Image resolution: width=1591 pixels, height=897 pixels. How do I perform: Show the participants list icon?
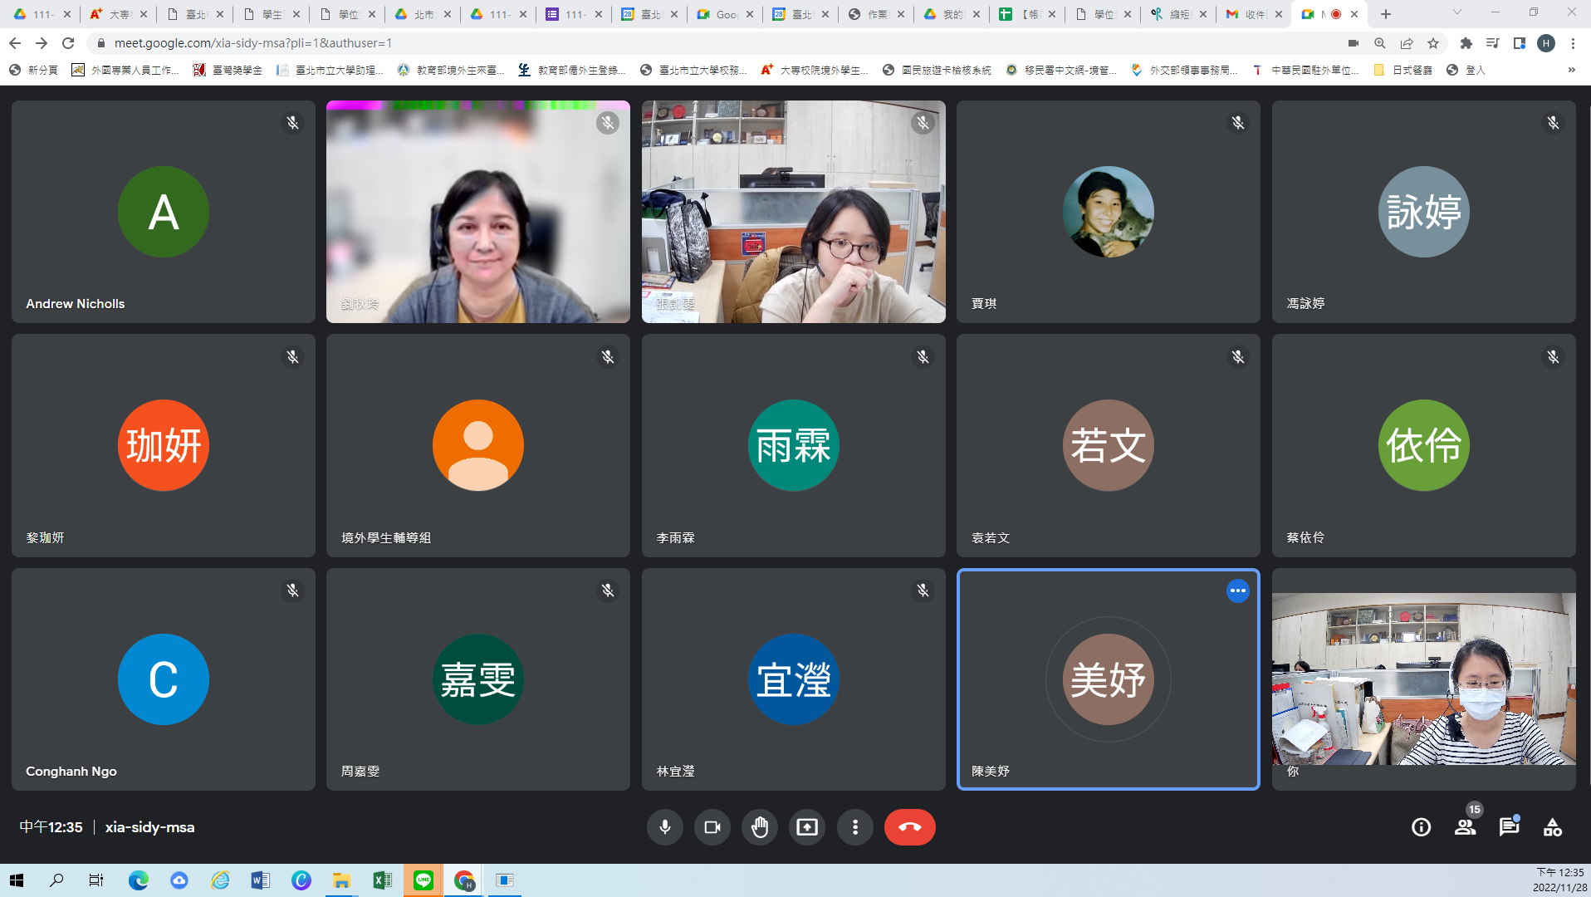click(1465, 827)
